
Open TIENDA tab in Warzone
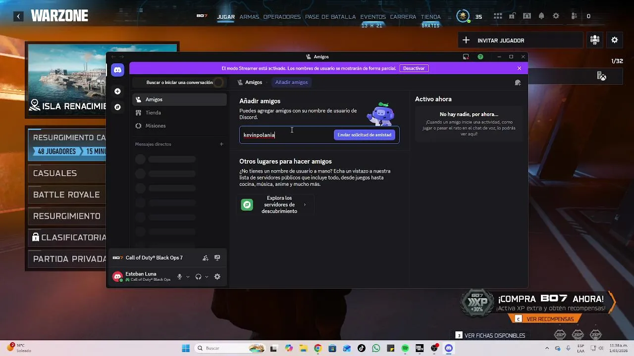click(x=430, y=17)
